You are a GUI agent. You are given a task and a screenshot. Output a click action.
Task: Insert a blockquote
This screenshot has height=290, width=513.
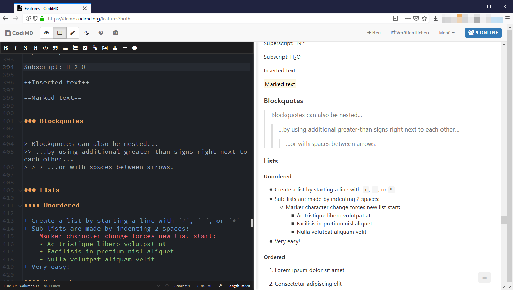55,48
